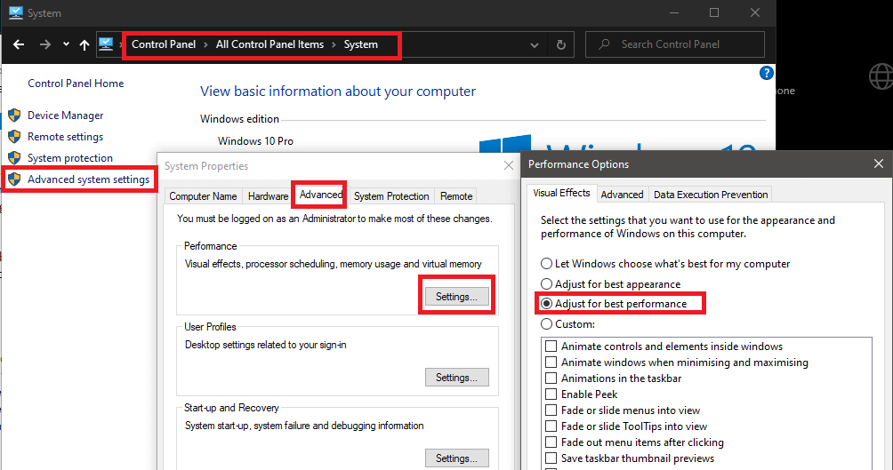Open the System protection link

coord(70,157)
